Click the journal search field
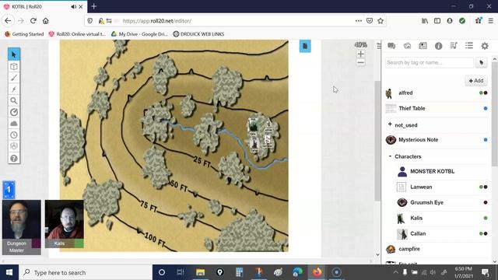The image size is (498, 280). tap(429, 62)
